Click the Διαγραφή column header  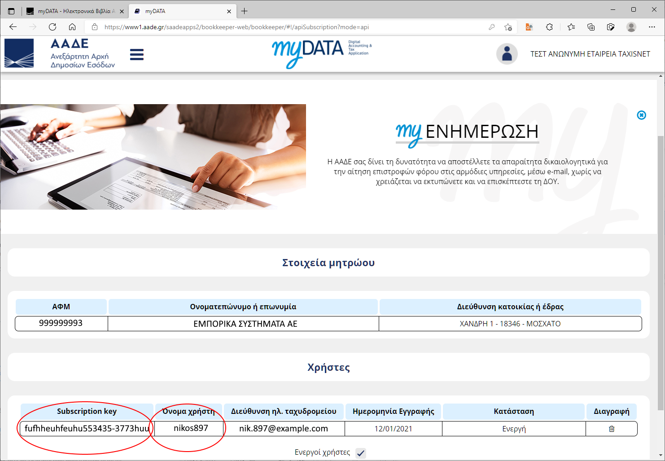[612, 411]
